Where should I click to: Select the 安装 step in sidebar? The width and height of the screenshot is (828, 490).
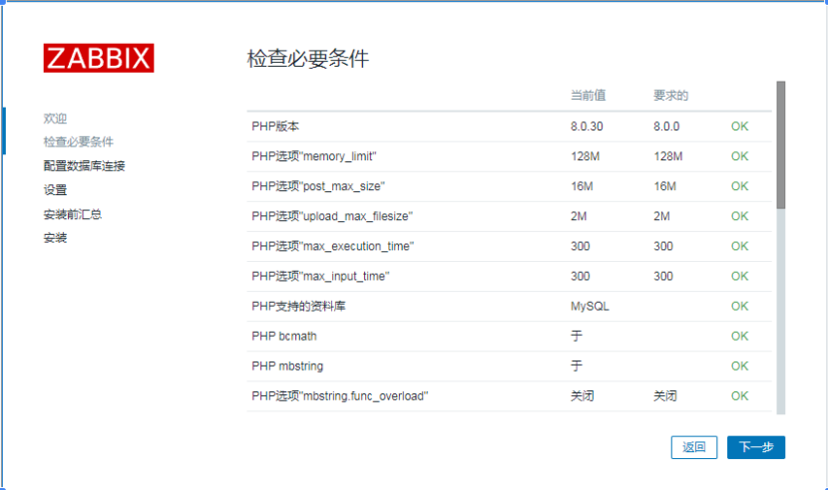coord(56,238)
